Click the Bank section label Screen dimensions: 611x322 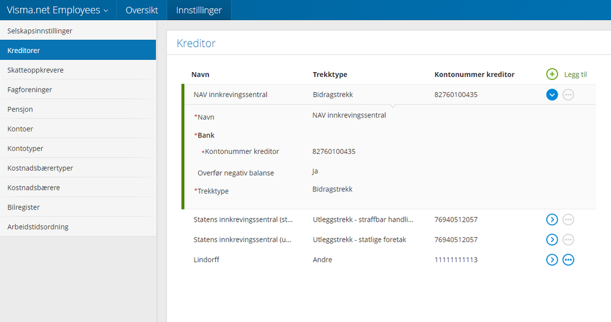[206, 135]
